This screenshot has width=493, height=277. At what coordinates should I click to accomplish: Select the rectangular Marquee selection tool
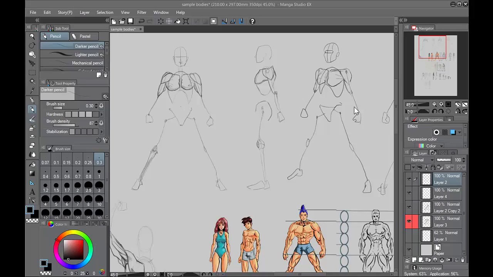click(32, 72)
